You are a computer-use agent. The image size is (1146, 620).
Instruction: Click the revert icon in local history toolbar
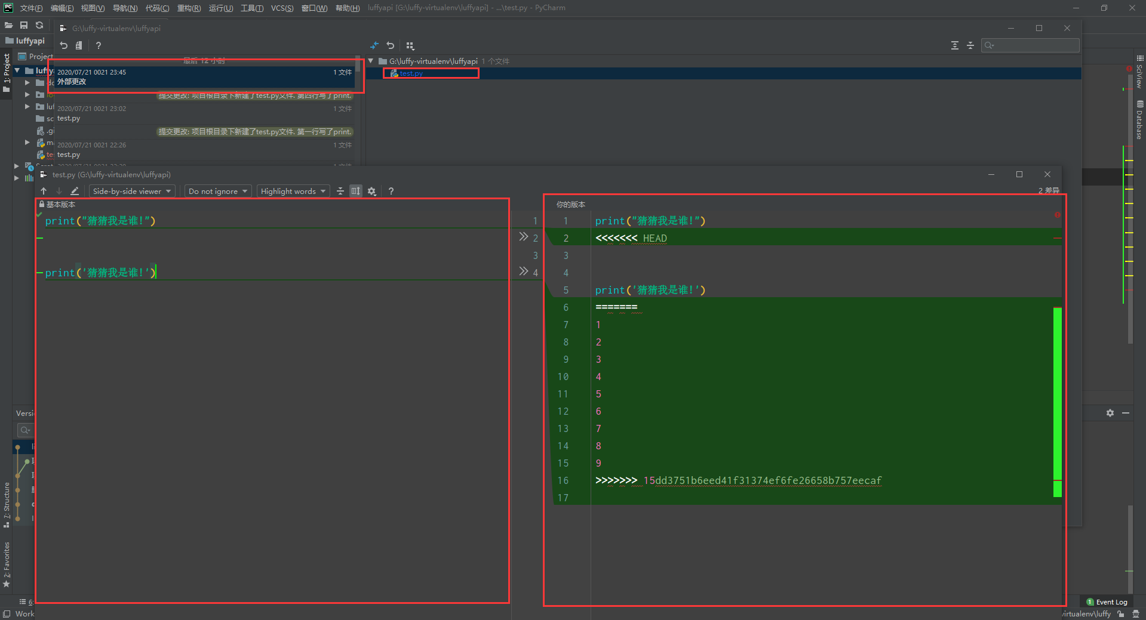[x=64, y=45]
